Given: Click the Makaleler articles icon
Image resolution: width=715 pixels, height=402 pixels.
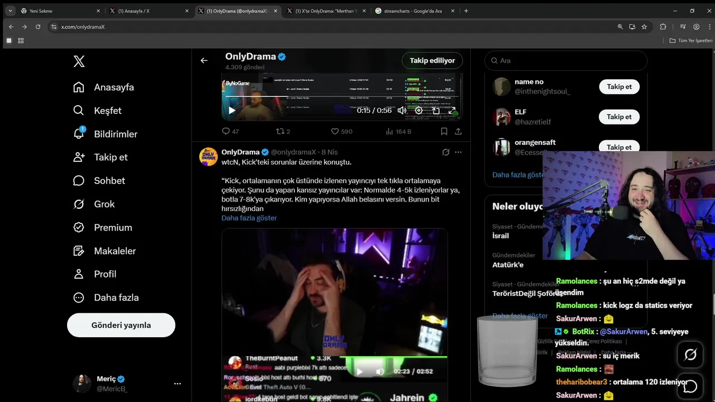Looking at the screenshot, I should [79, 251].
